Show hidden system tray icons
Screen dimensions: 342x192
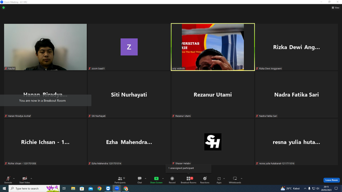tap(305, 188)
